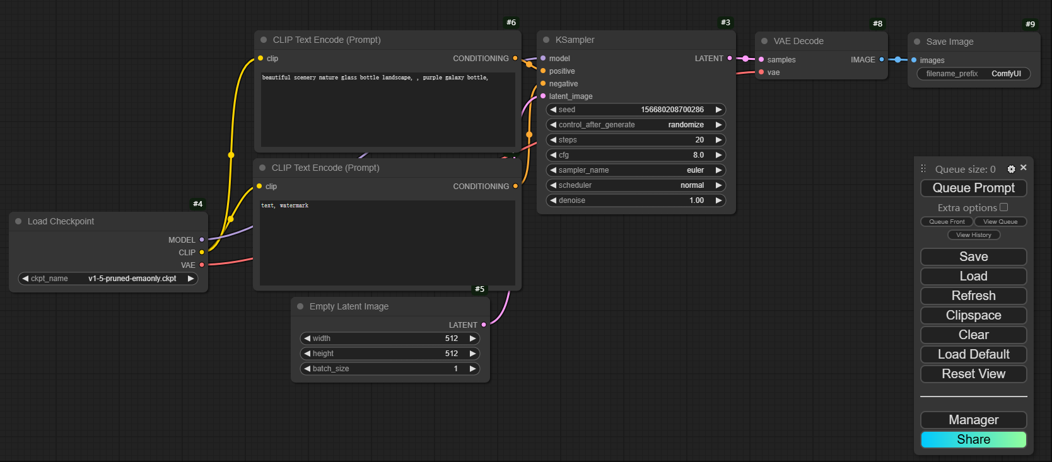Click the Share button
1052x462 pixels.
click(974, 439)
